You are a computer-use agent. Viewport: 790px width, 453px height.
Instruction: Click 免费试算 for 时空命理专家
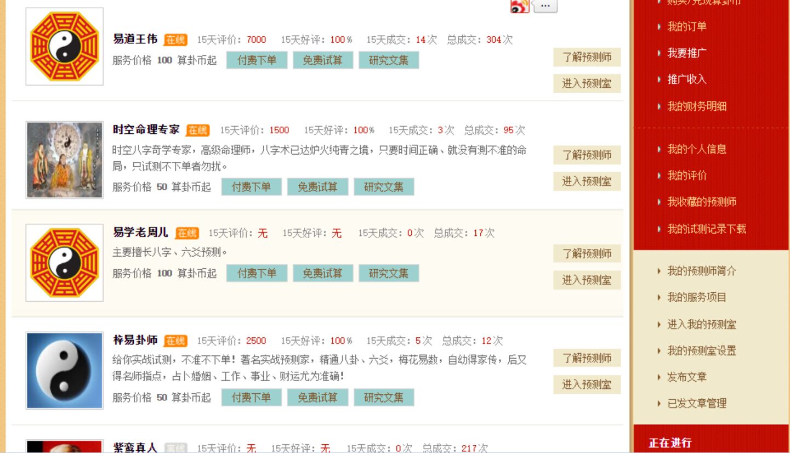(x=317, y=187)
